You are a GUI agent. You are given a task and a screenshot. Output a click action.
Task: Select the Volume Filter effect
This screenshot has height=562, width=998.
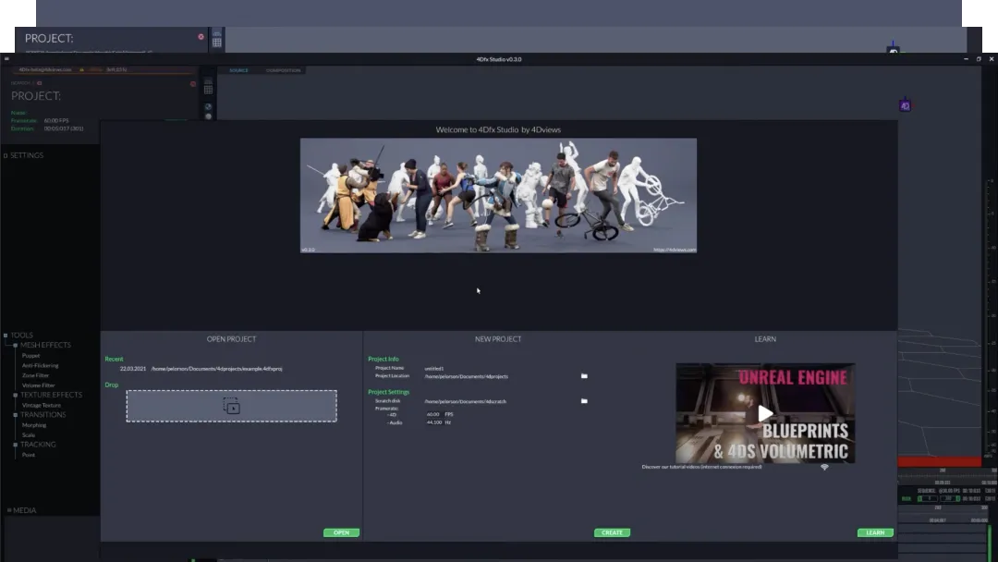[38, 385]
